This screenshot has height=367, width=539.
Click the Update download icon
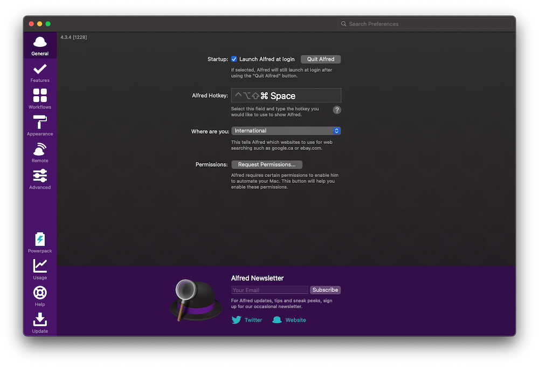coord(40,320)
